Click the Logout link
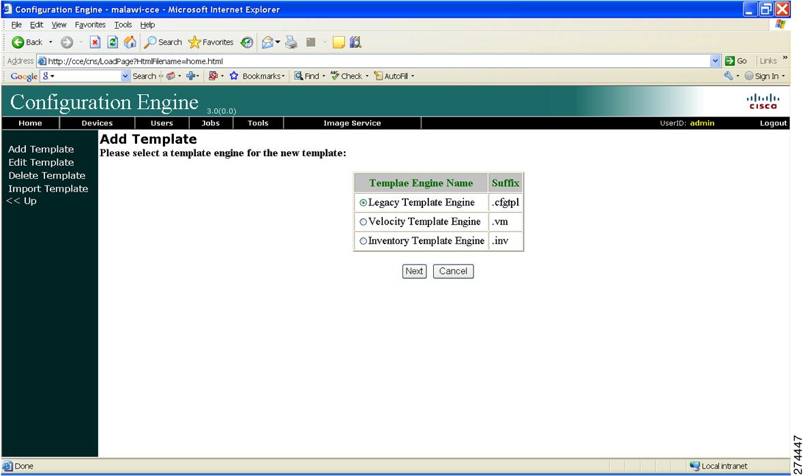Screen dimensions: 805x476 [x=773, y=123]
